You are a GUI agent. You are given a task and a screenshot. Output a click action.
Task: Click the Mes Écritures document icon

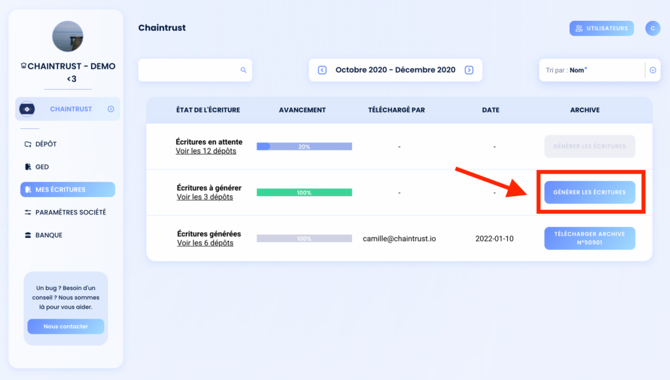(x=27, y=190)
